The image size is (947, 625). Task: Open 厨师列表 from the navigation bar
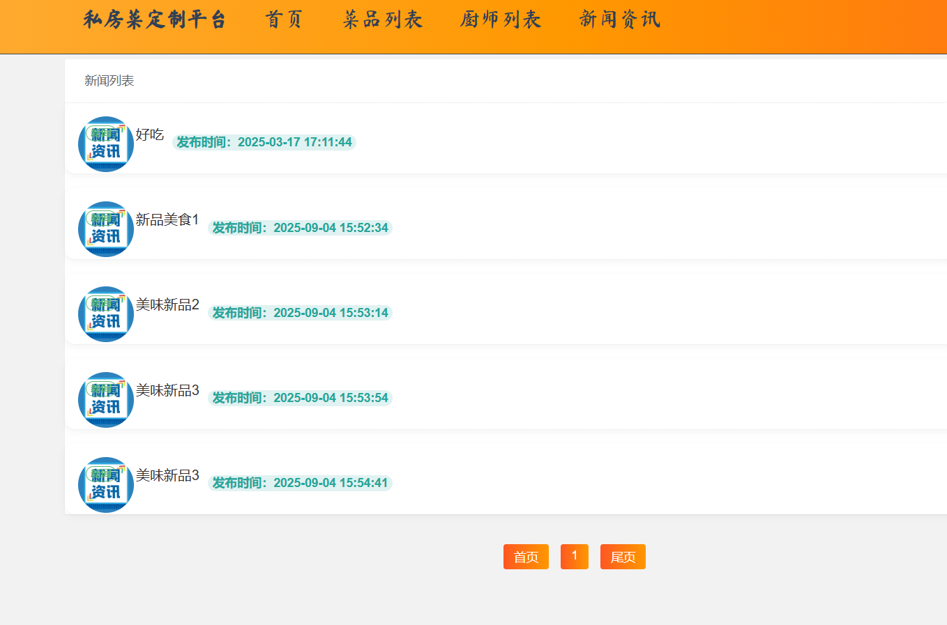click(501, 20)
